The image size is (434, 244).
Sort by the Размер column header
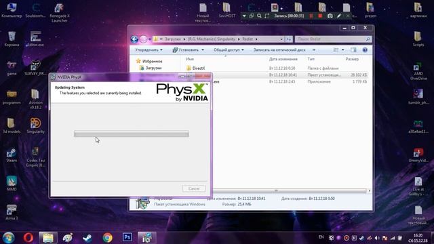(x=352, y=59)
